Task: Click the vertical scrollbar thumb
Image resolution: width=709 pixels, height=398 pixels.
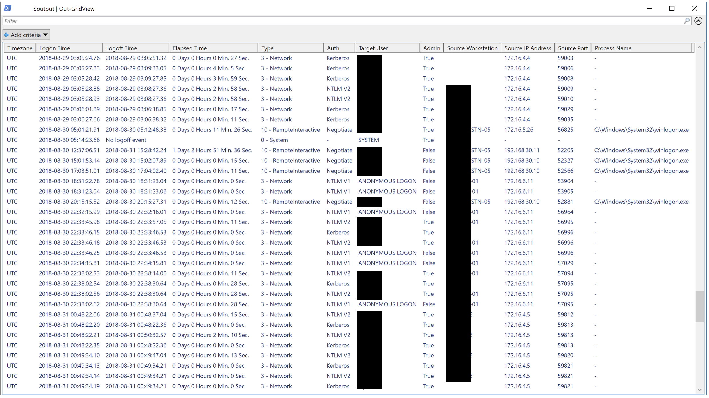Action: pos(699,306)
